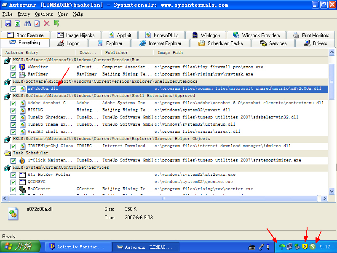Click the keyboard tray icon
This screenshot has width=337, height=253.
[x=251, y=248]
